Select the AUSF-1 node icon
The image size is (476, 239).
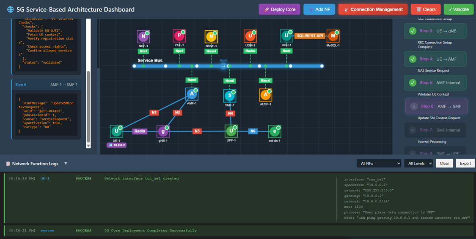pyautogui.click(x=265, y=95)
